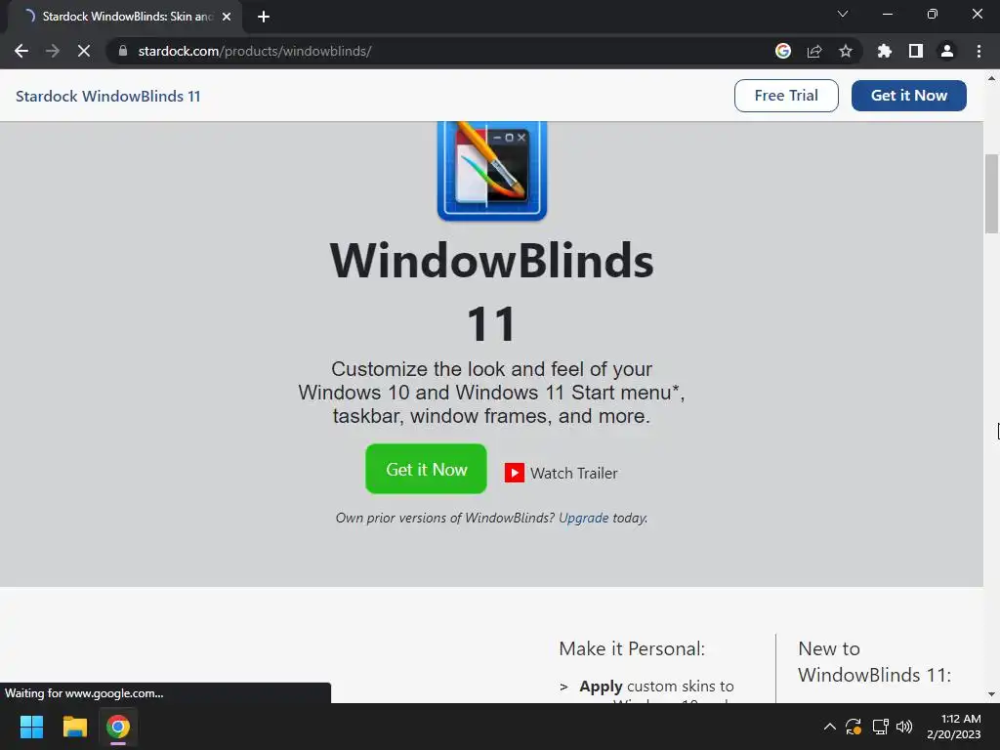Click the page scrollbar thumb

991,194
